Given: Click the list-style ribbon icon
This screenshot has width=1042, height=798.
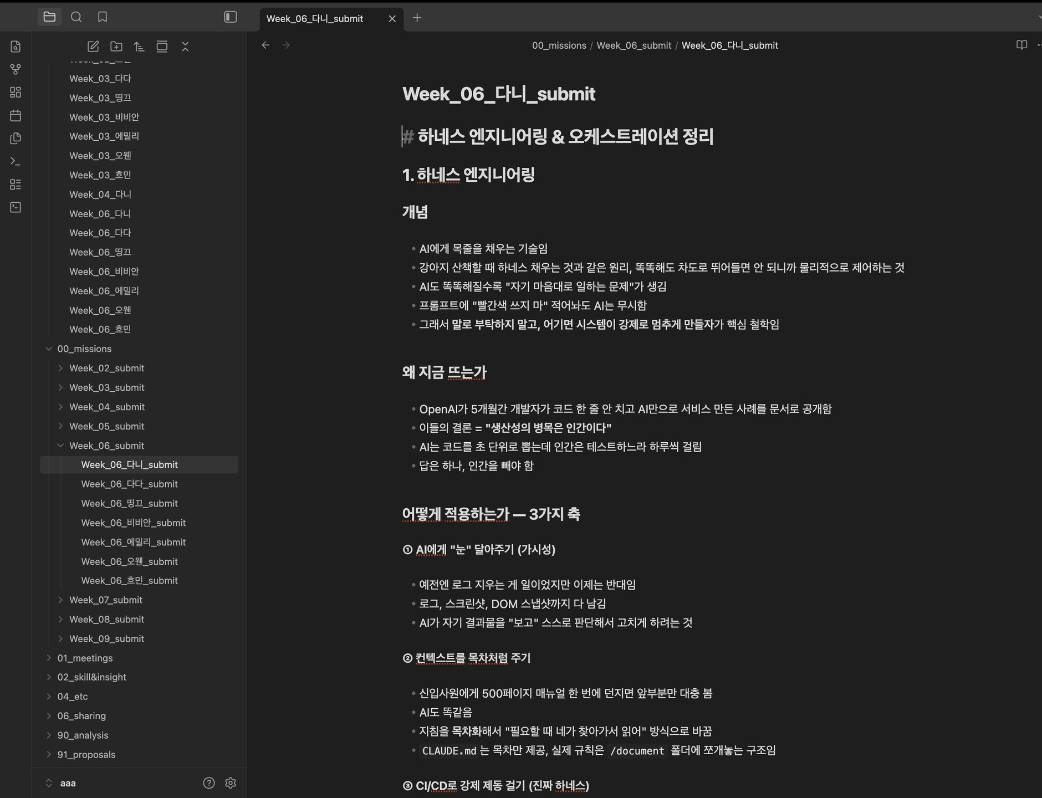Looking at the screenshot, I should (x=16, y=184).
